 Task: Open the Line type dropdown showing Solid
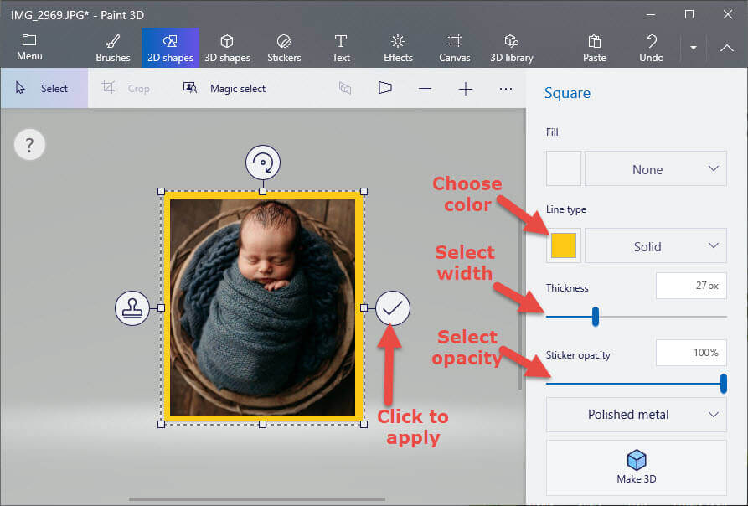655,245
